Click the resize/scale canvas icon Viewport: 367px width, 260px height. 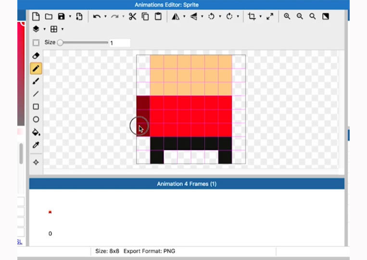click(270, 16)
